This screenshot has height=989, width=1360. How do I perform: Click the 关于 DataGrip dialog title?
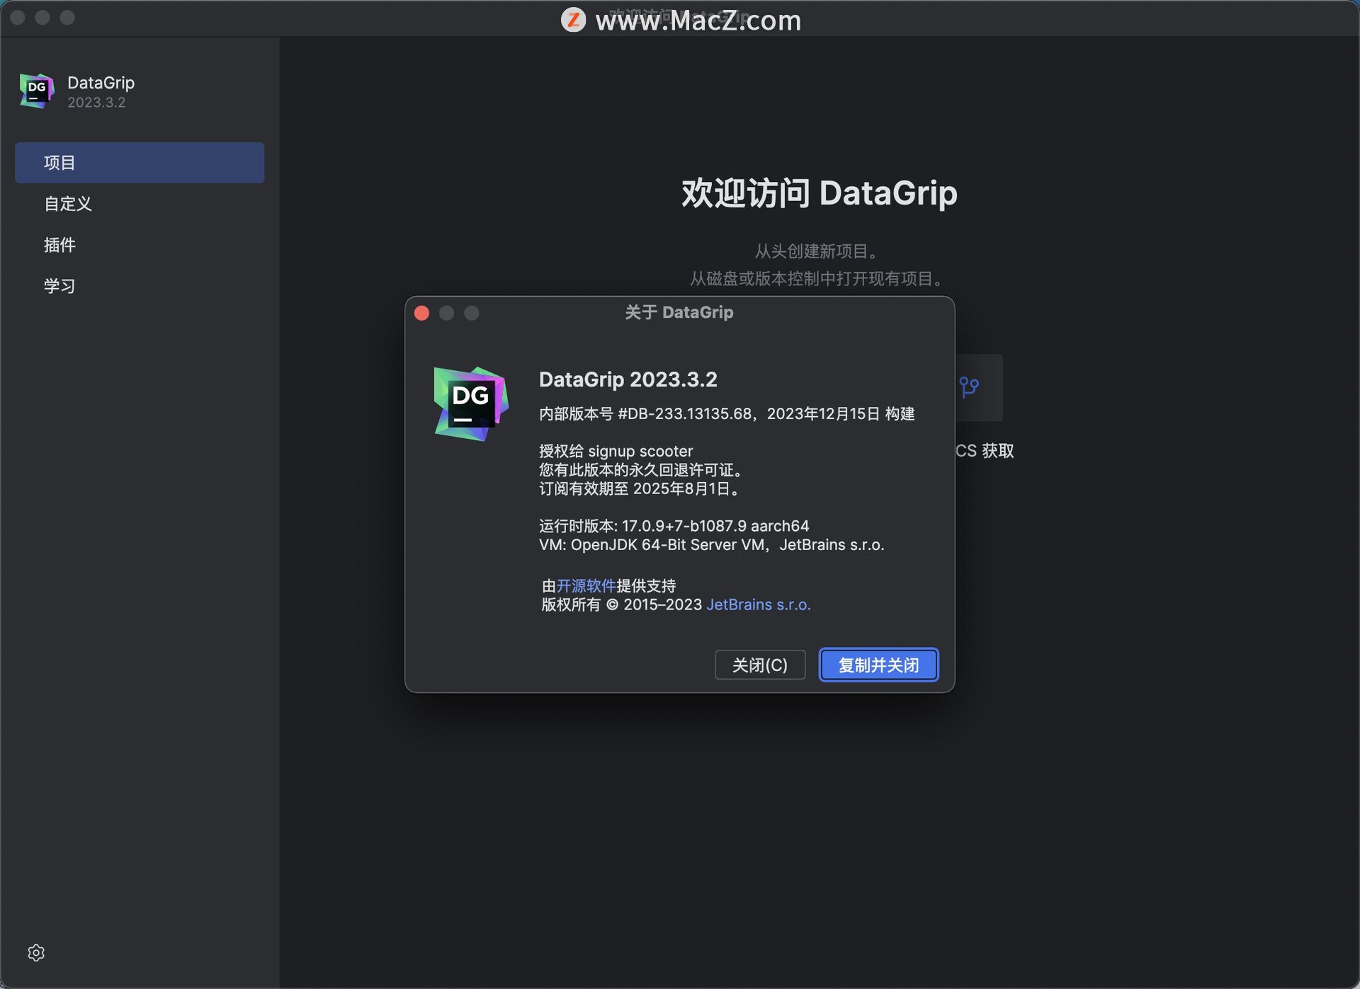pyautogui.click(x=679, y=312)
